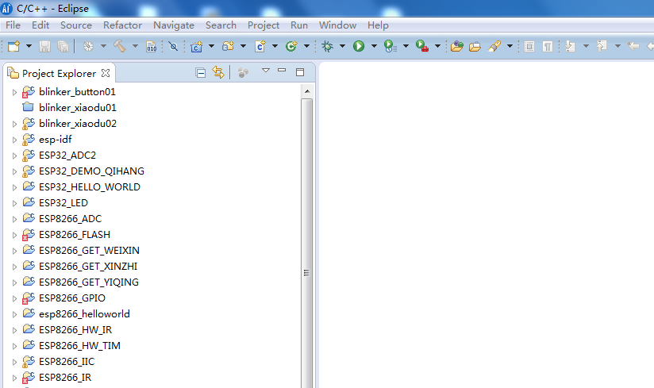Expand the ESP8266_GPIO project
The height and width of the screenshot is (388, 654).
click(x=14, y=298)
